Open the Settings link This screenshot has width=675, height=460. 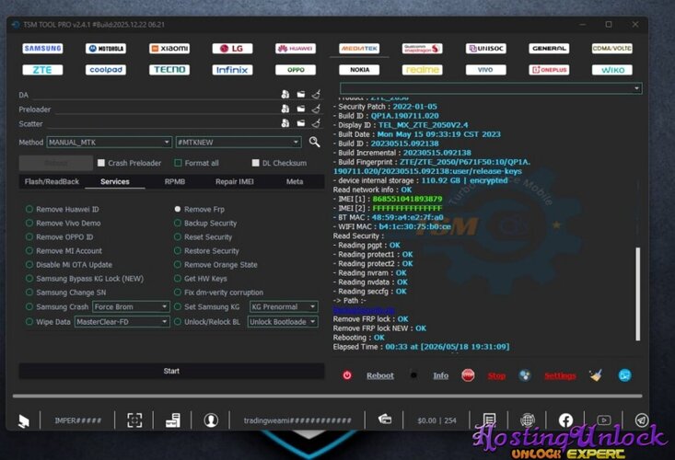[x=560, y=375]
